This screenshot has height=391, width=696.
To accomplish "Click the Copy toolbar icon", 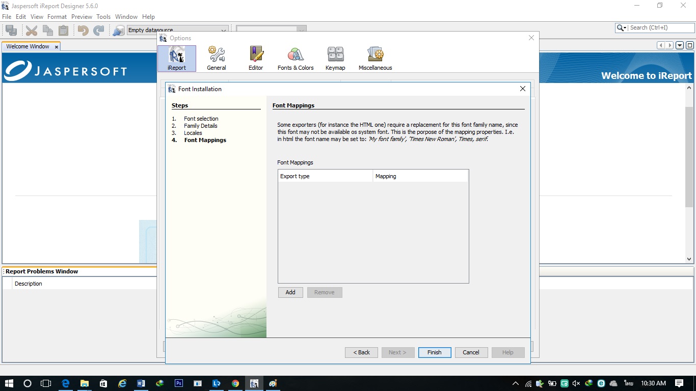I will pyautogui.click(x=47, y=31).
